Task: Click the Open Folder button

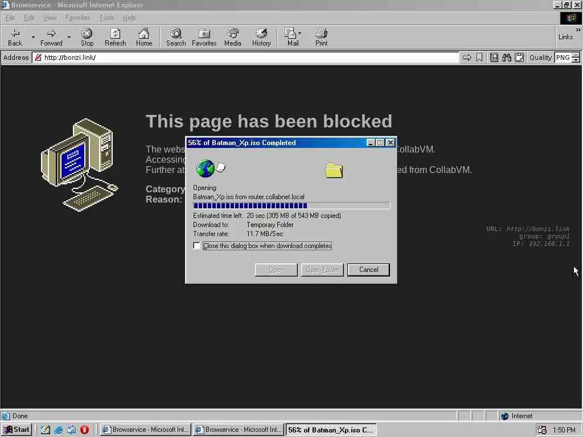Action: 322,270
